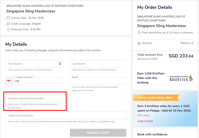This screenshot has height=138, width=199.
Task: Click the contact autofill icon in First Name field
Action: click(60, 64)
